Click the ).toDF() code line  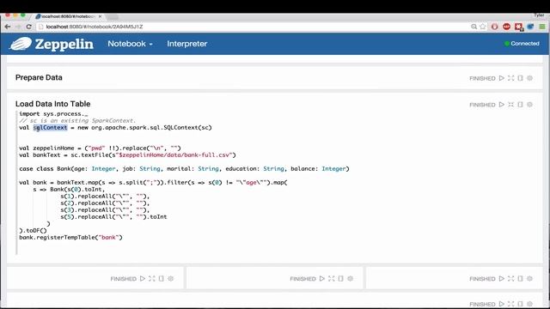click(33, 231)
